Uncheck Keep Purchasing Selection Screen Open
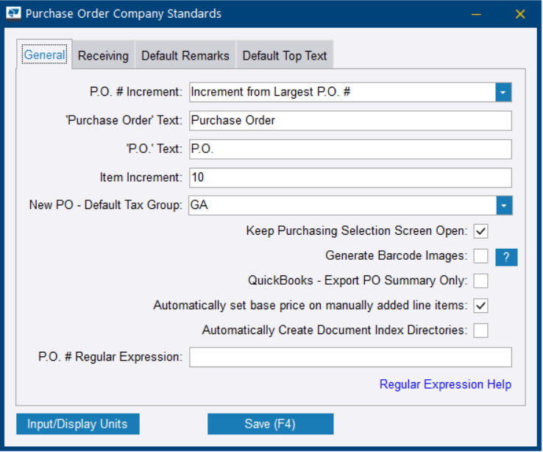 click(480, 231)
